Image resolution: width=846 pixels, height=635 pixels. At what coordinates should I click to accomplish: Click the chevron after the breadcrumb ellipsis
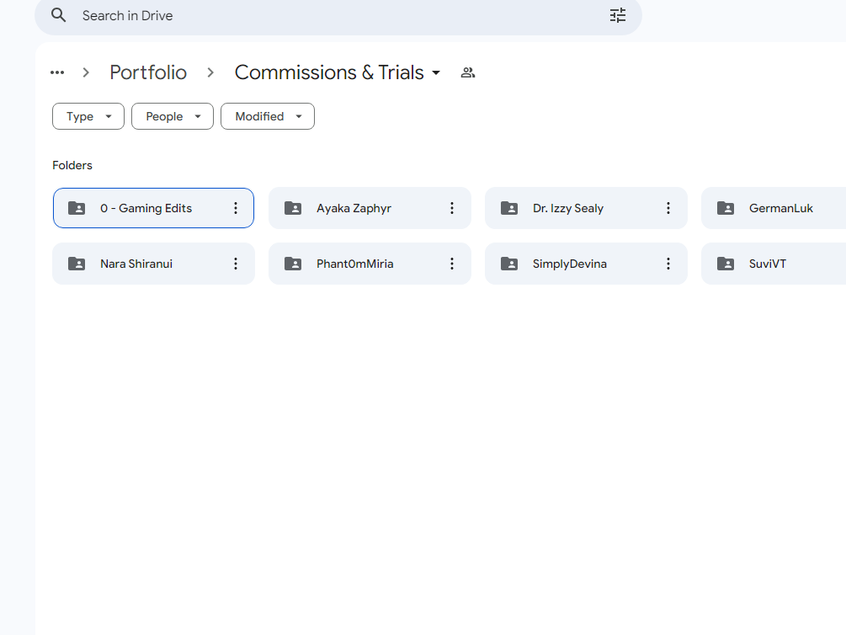[86, 72]
